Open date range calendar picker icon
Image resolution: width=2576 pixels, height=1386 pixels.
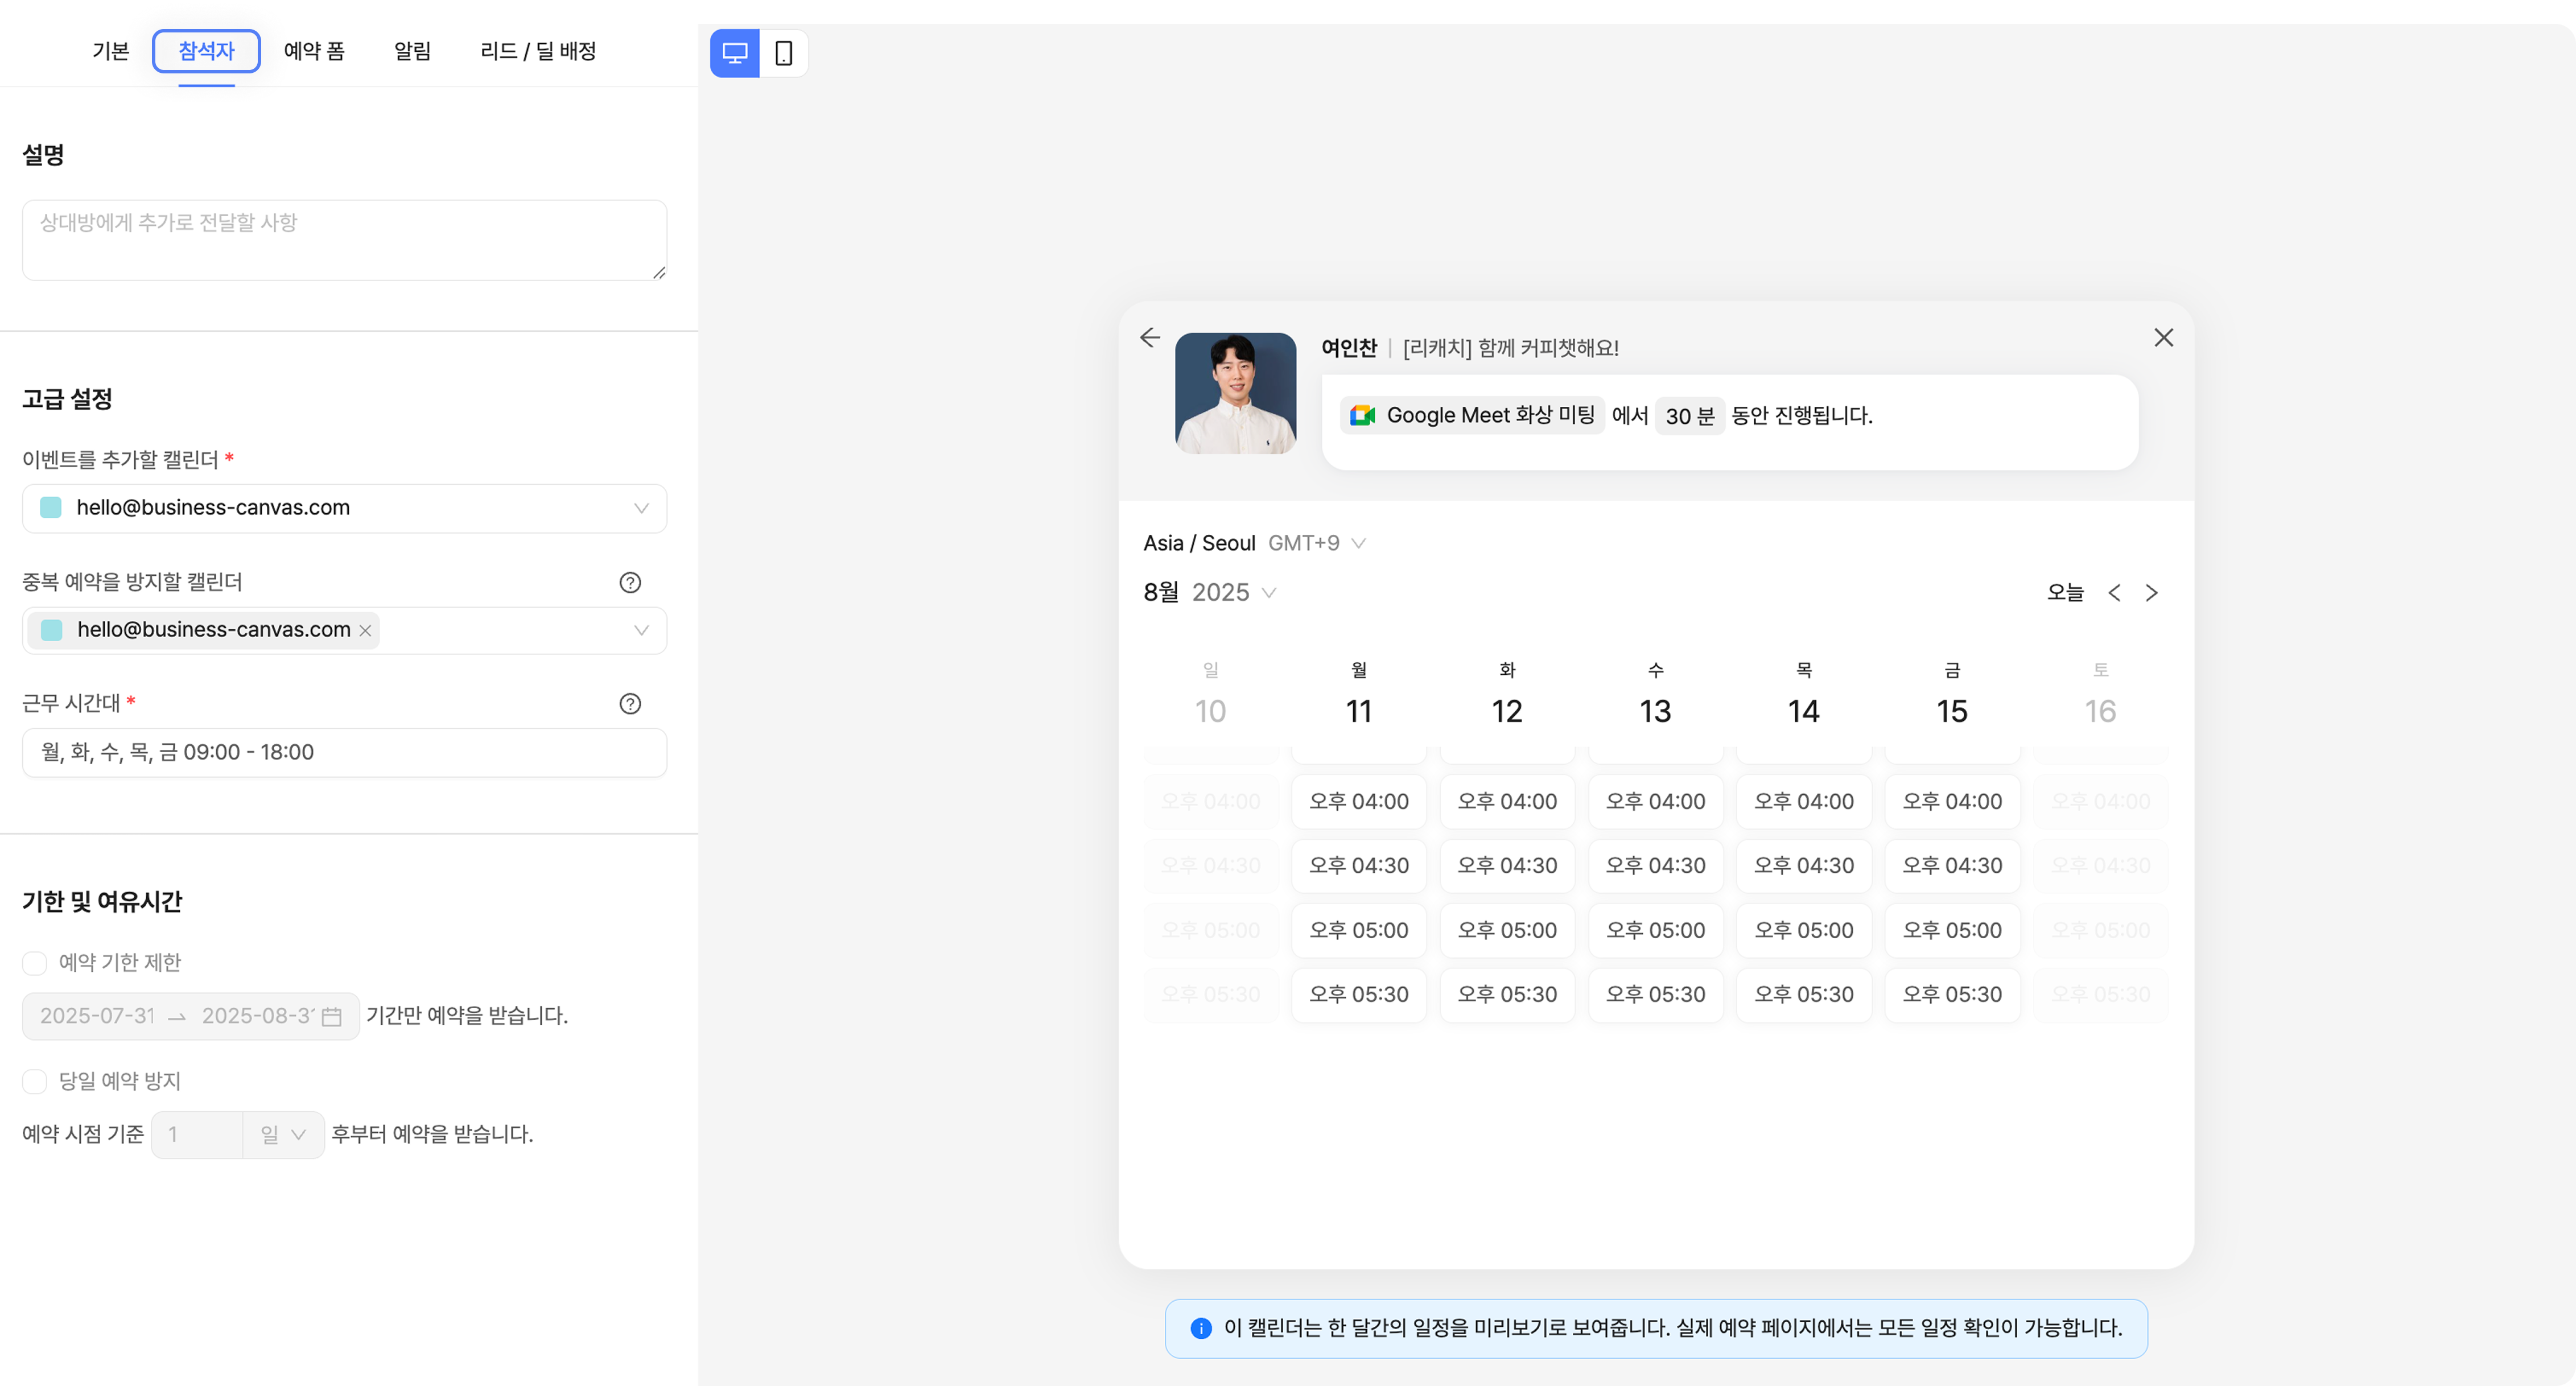(x=332, y=1016)
